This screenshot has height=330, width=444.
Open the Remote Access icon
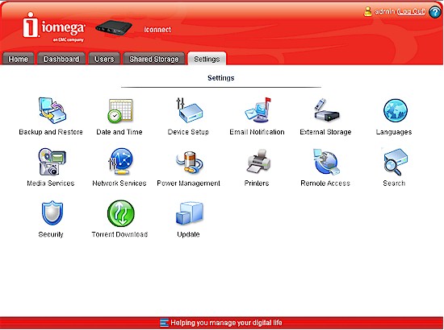[x=325, y=162]
